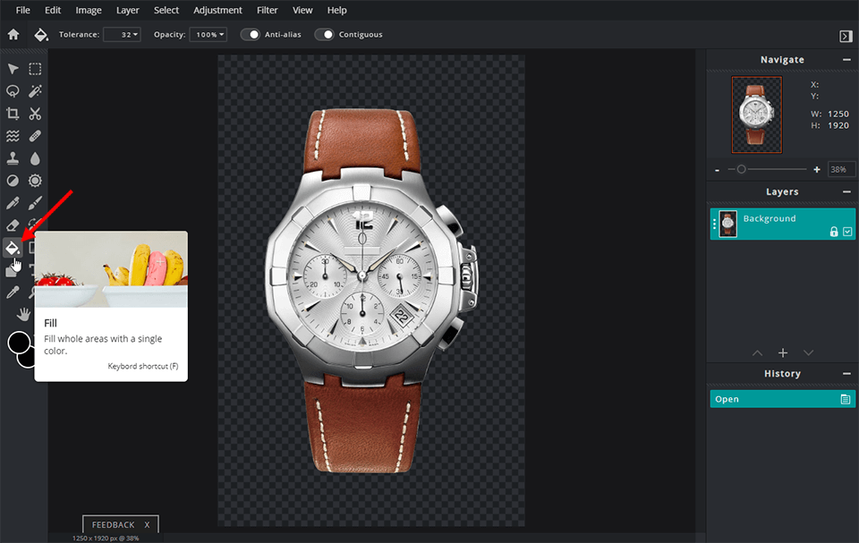The height and width of the screenshot is (543, 859).
Task: Select the Clone Stamp tool
Action: coord(13,158)
